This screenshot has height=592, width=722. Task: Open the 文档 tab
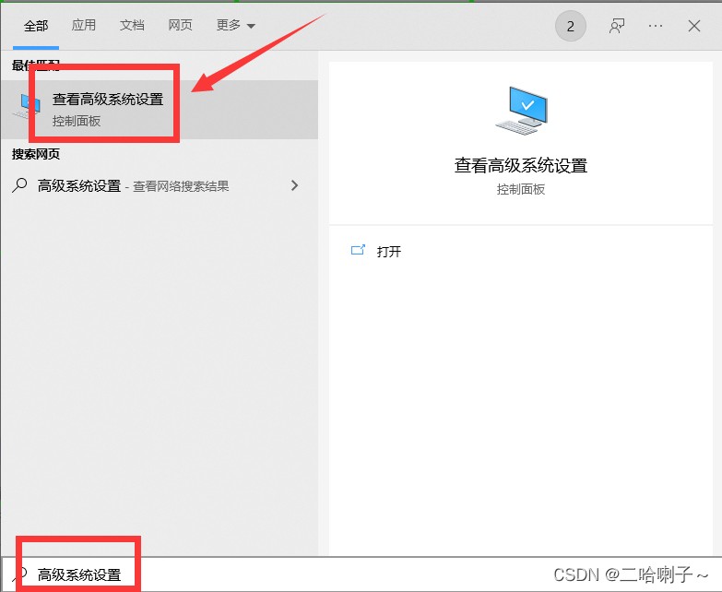[132, 25]
